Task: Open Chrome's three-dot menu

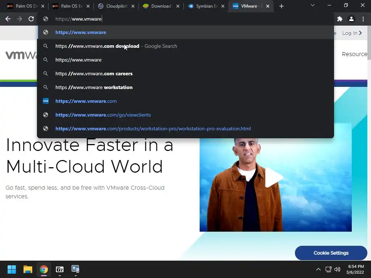Action: pos(363,19)
